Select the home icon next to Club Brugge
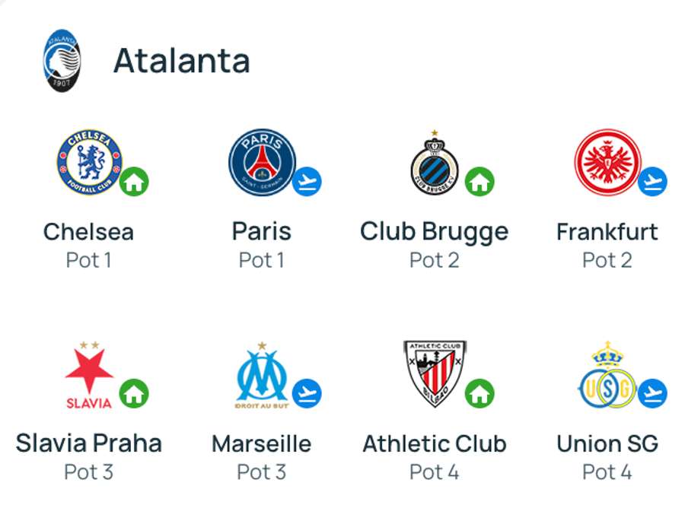The image size is (685, 521). (479, 181)
